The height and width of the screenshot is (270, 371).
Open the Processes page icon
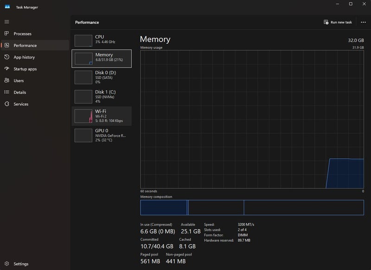point(6,34)
